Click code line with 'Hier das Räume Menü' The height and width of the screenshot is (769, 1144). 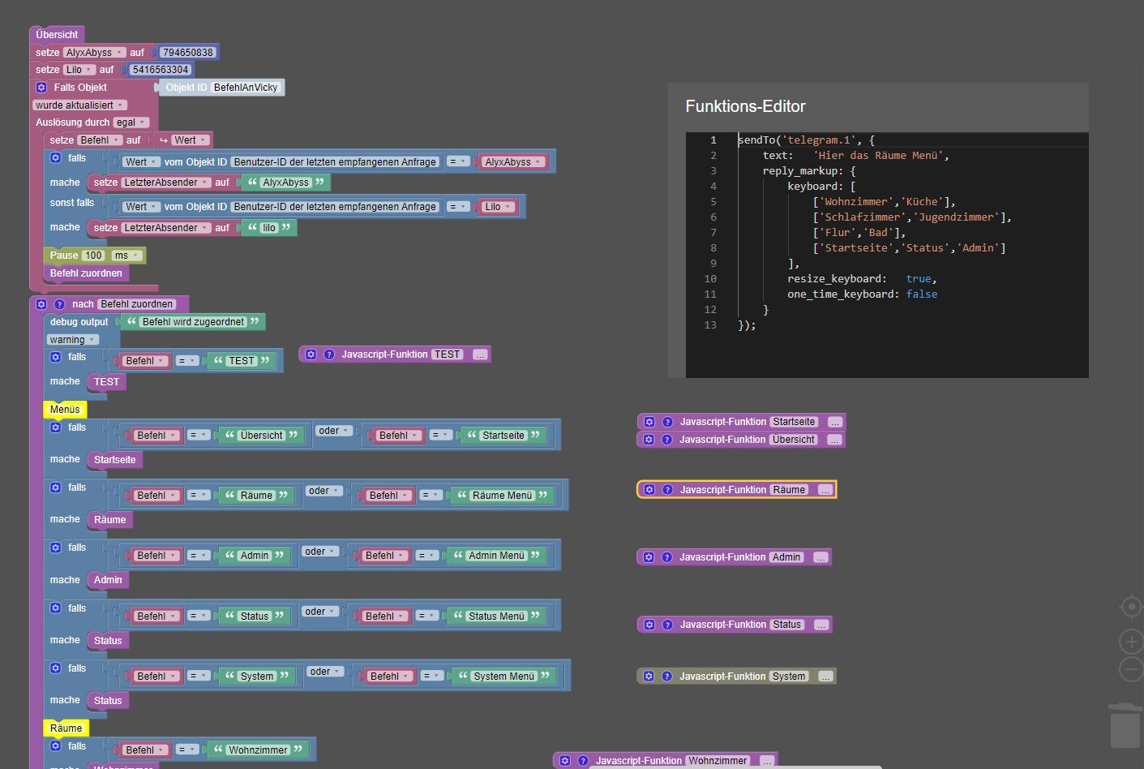[x=855, y=156]
